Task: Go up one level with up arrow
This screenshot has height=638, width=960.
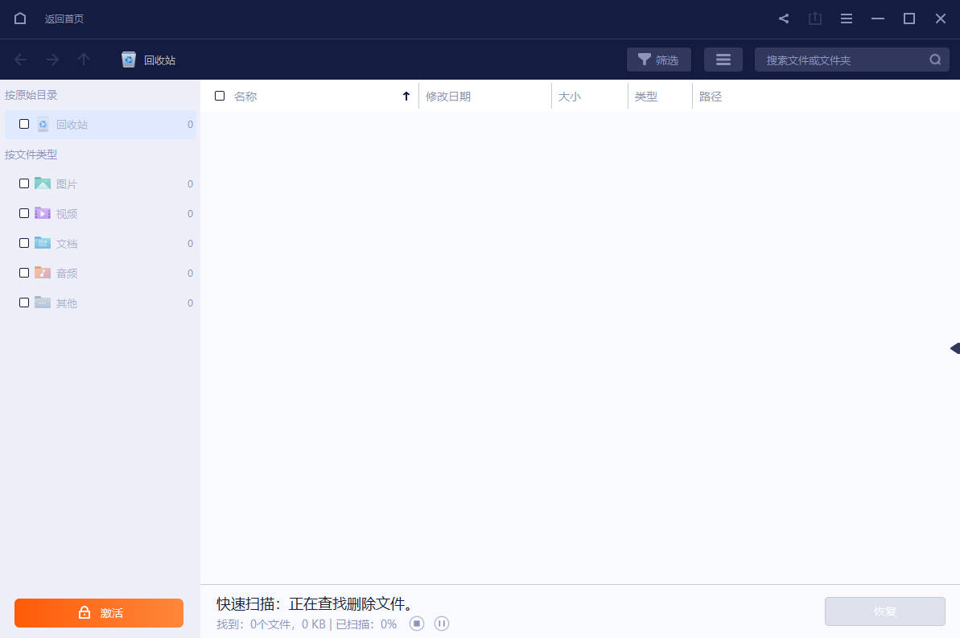Action: click(84, 60)
